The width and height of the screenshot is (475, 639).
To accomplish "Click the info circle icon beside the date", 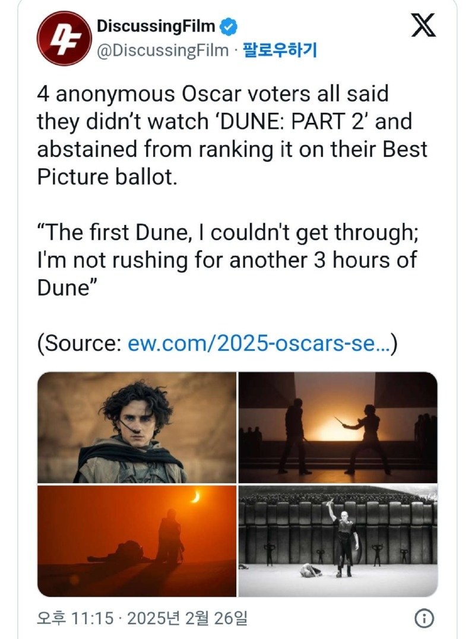I will (423, 618).
